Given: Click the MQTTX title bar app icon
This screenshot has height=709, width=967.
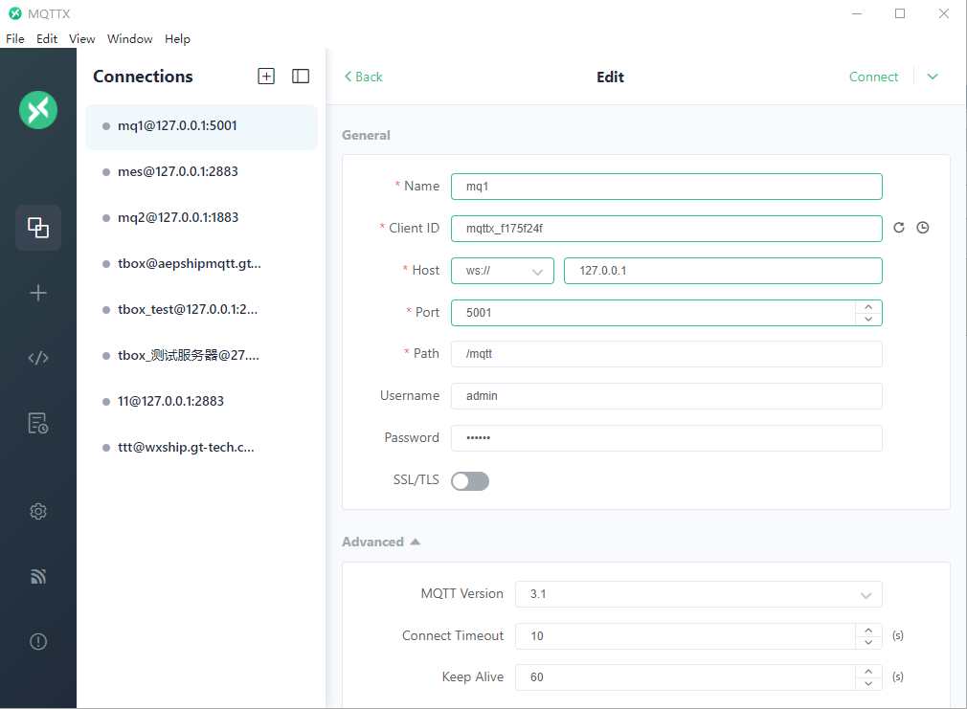Looking at the screenshot, I should (x=14, y=13).
